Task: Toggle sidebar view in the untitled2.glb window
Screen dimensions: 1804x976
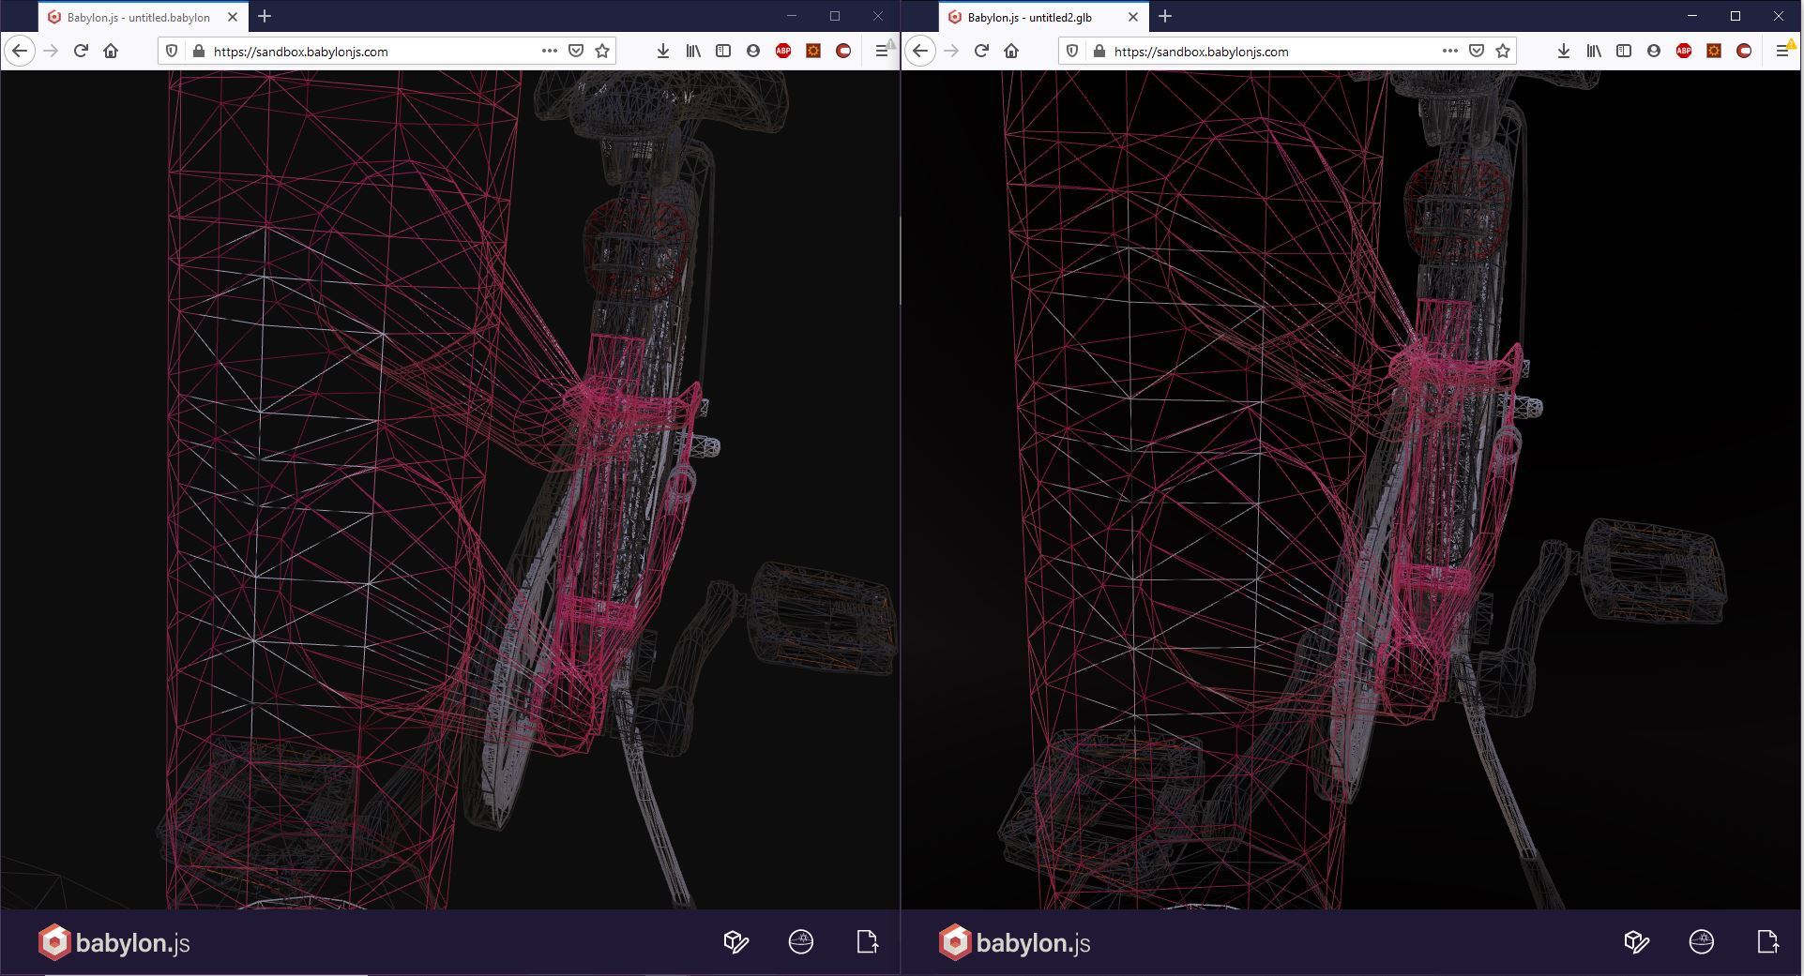Action: 1624,52
